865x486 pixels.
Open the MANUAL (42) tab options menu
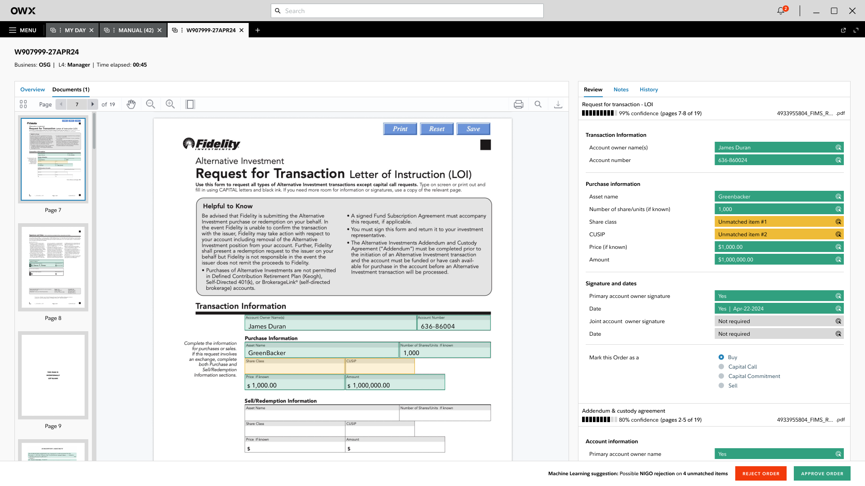coord(114,30)
